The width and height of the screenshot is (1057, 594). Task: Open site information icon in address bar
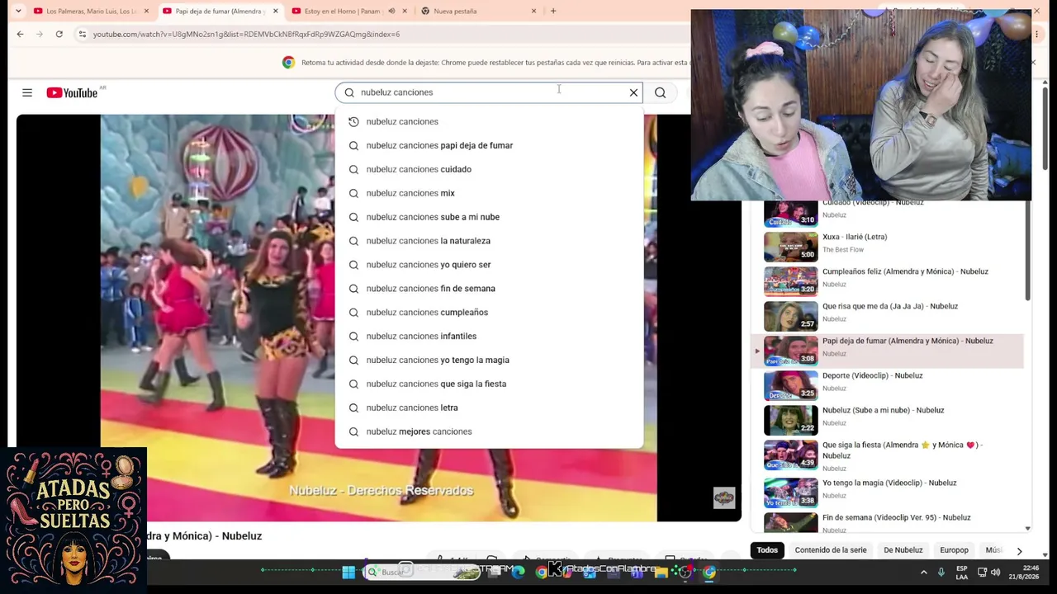[x=82, y=34]
